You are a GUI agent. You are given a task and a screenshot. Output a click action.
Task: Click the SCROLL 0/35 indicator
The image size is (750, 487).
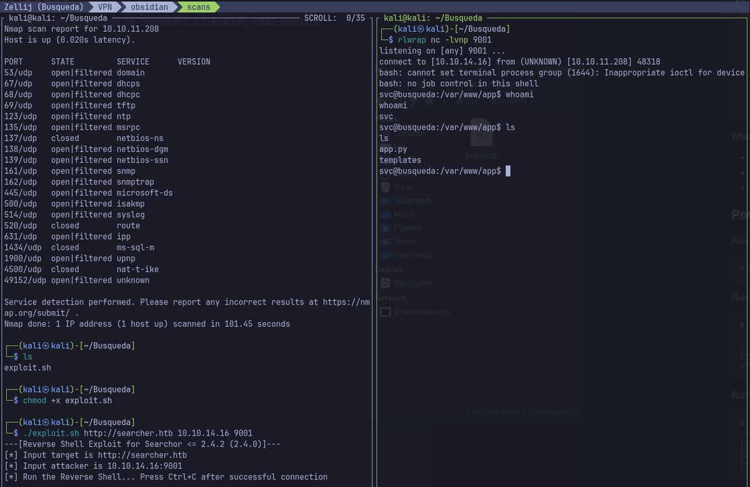click(x=334, y=18)
